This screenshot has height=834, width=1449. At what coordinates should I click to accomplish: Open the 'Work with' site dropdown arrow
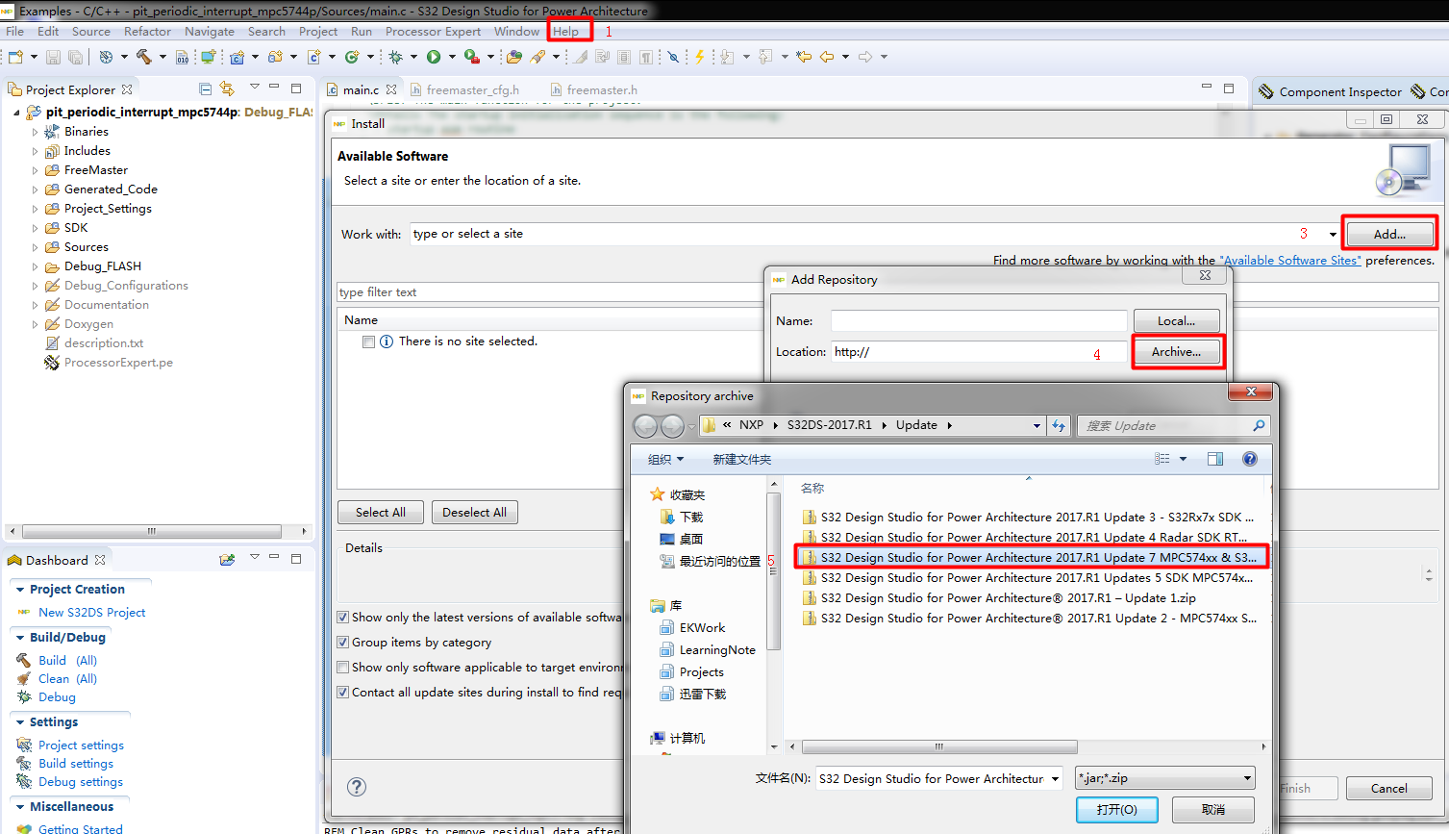coord(1333,234)
